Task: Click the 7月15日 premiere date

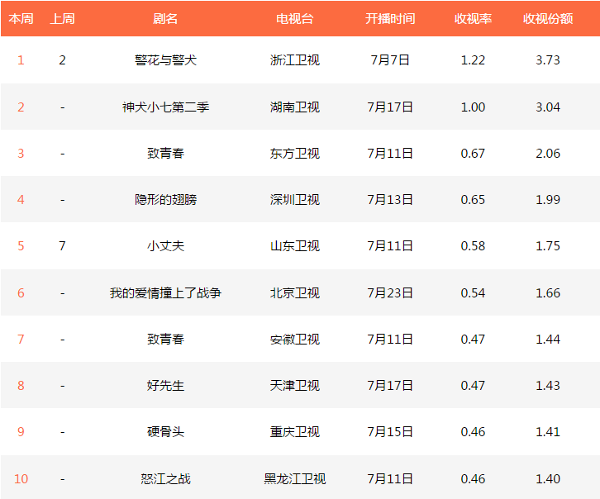Action: (390, 432)
